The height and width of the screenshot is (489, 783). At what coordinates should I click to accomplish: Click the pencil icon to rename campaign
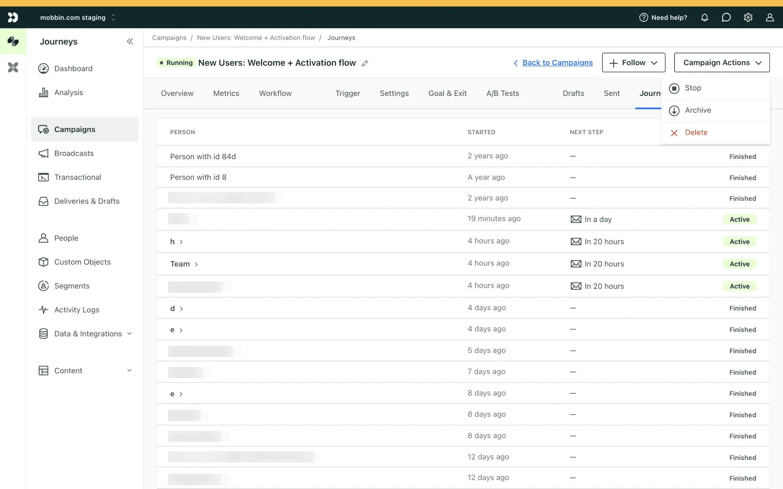point(365,63)
